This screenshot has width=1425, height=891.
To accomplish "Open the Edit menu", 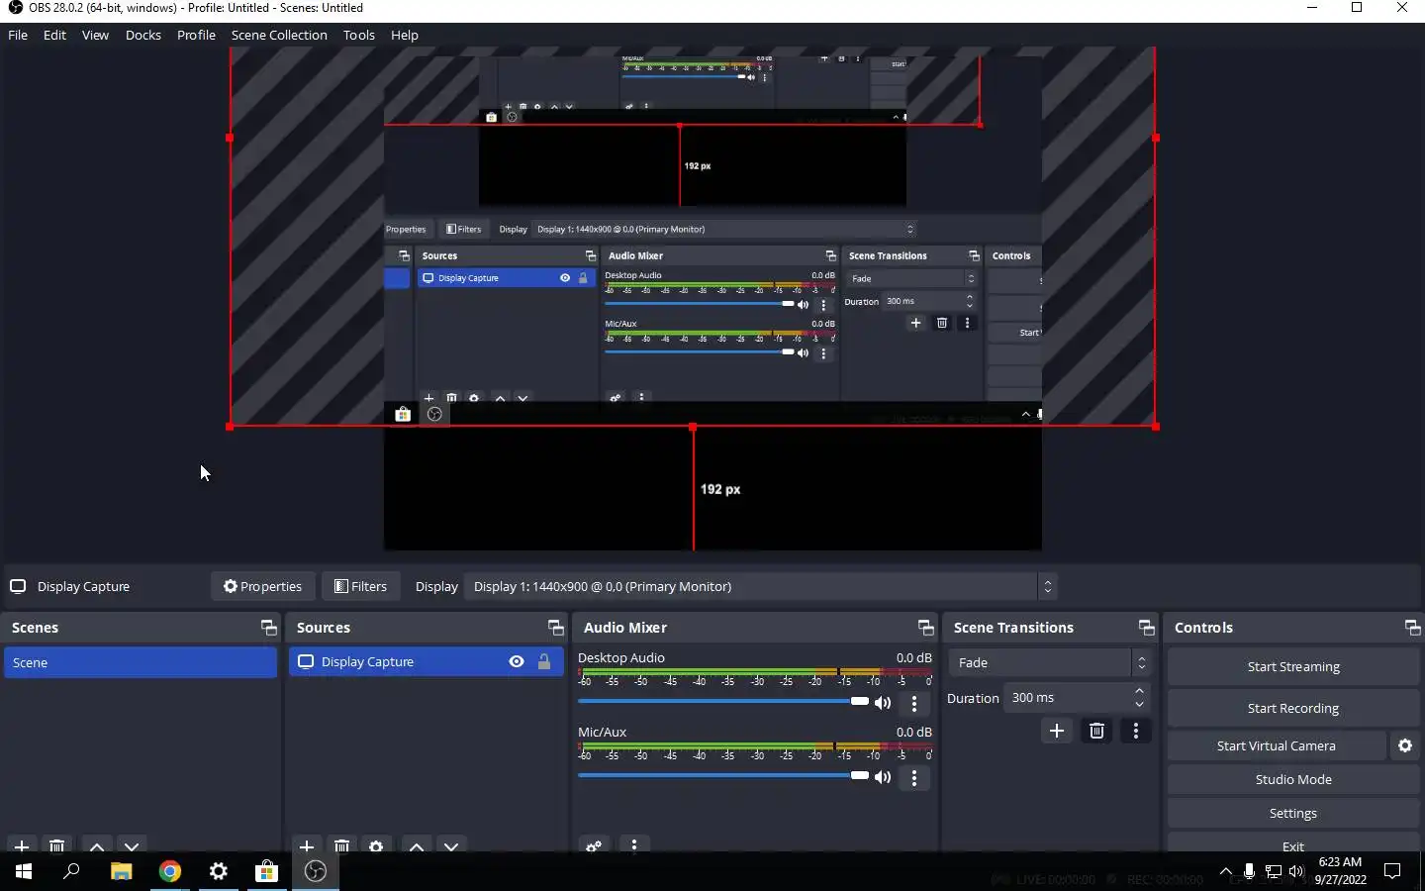I will 54,35.
